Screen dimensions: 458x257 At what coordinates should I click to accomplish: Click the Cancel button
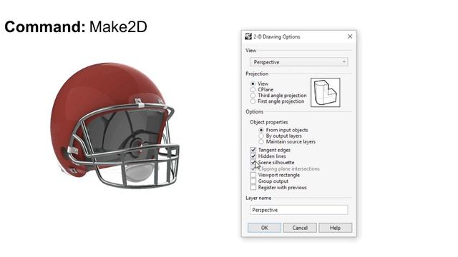point(300,228)
